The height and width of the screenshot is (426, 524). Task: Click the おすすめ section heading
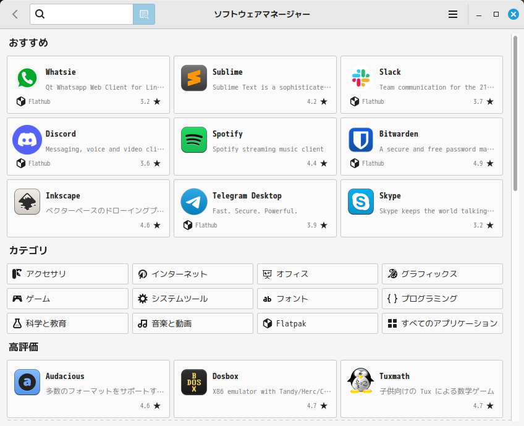click(x=28, y=43)
